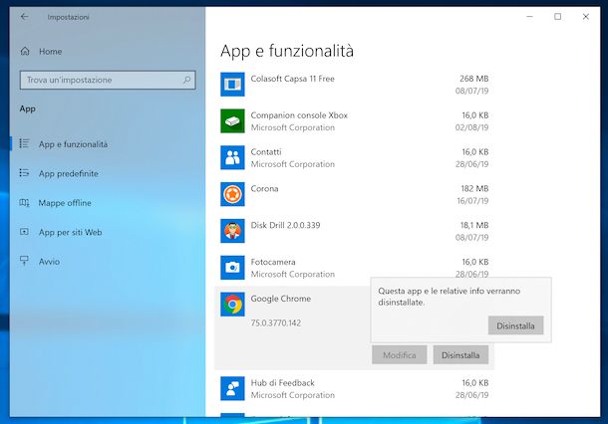Confirm with Disinstalla in the popup
Screen dimensions: 608x424
tap(515, 325)
